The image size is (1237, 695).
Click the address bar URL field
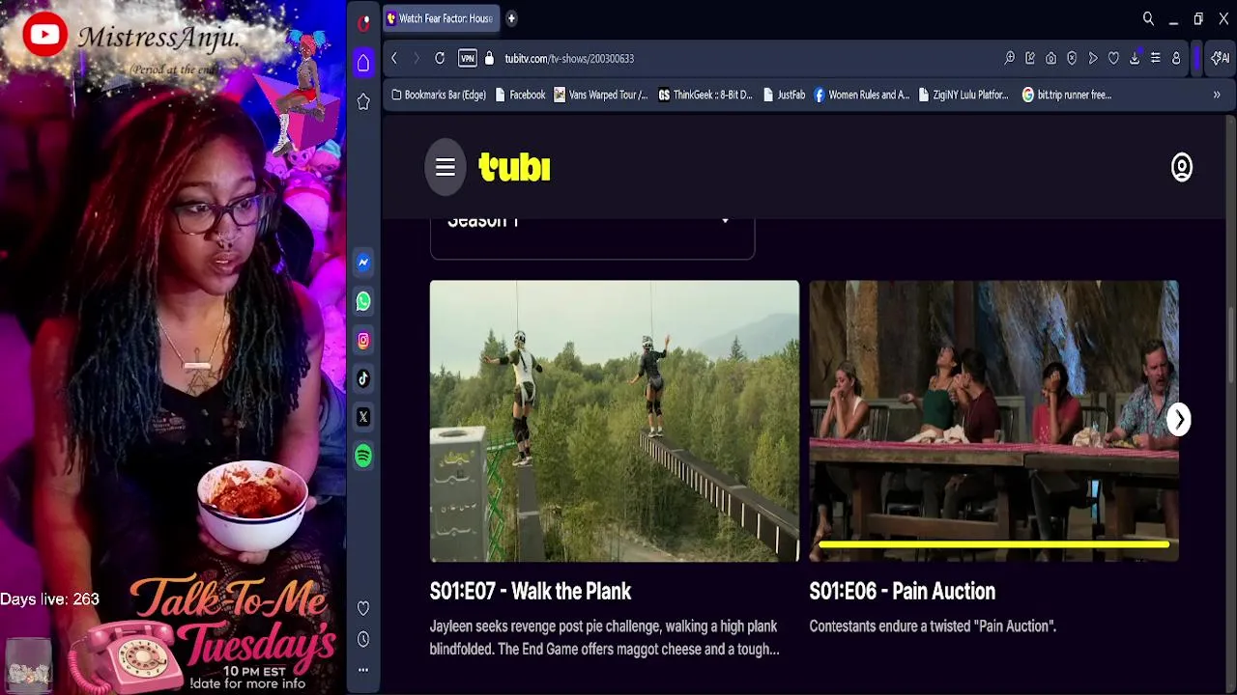pyautogui.click(x=744, y=59)
